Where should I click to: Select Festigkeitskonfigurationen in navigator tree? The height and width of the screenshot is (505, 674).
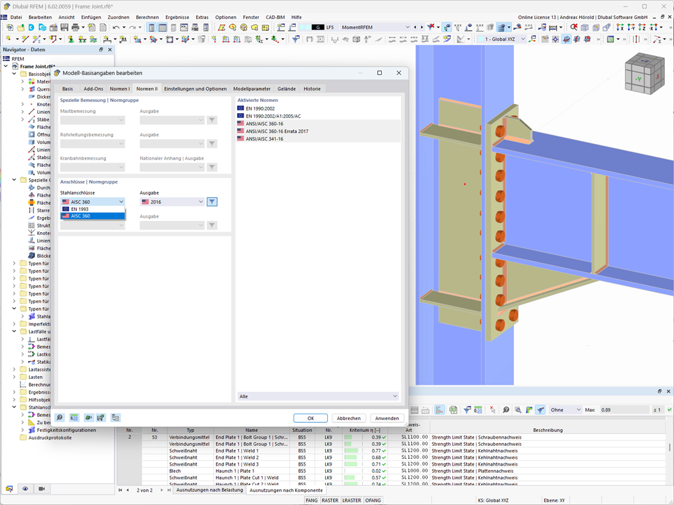66,430
